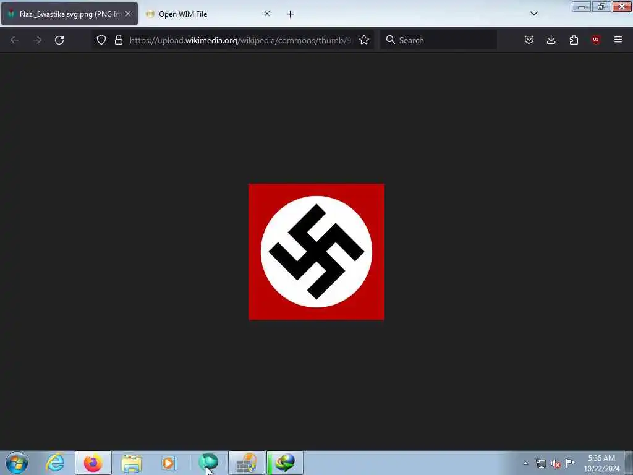Close the Nazi_Swastika.svg.png tab
This screenshot has width=633, height=475.
128,14
